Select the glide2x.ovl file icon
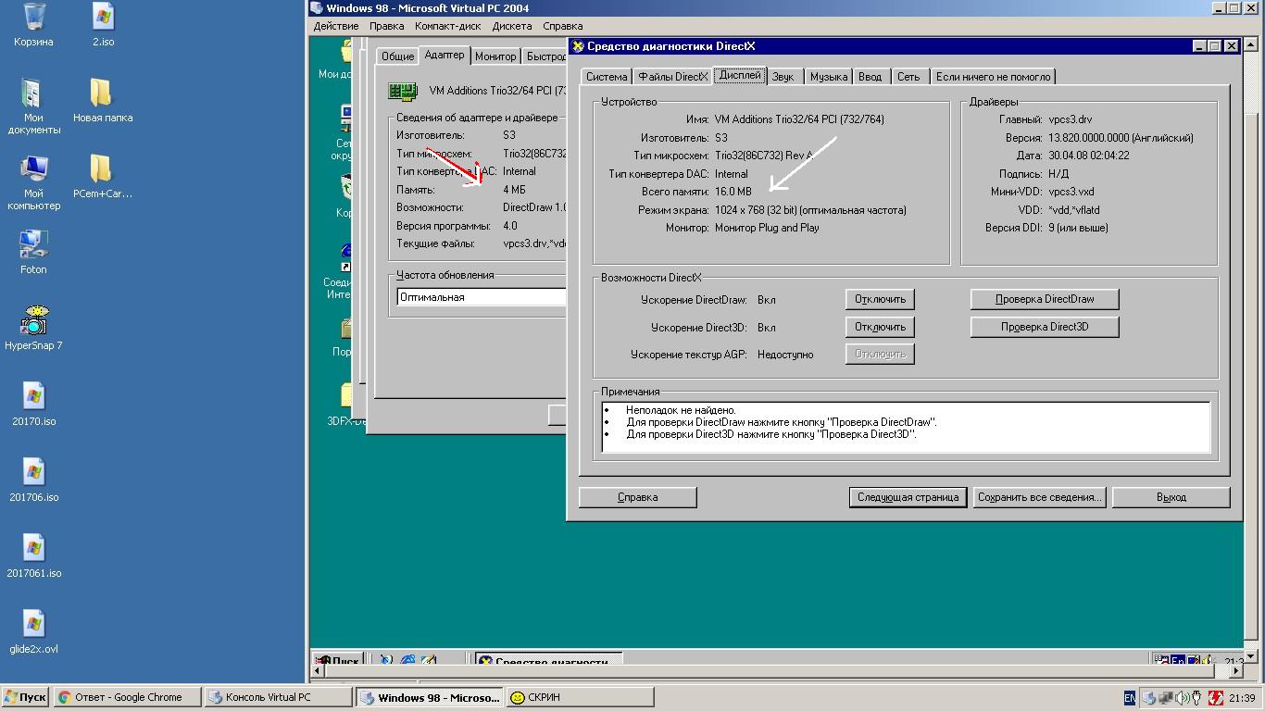Image resolution: width=1265 pixels, height=711 pixels. (x=33, y=625)
